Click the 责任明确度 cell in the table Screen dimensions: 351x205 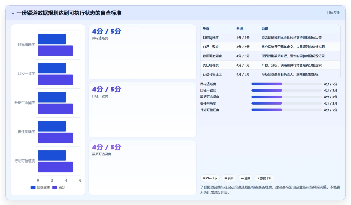(211, 65)
